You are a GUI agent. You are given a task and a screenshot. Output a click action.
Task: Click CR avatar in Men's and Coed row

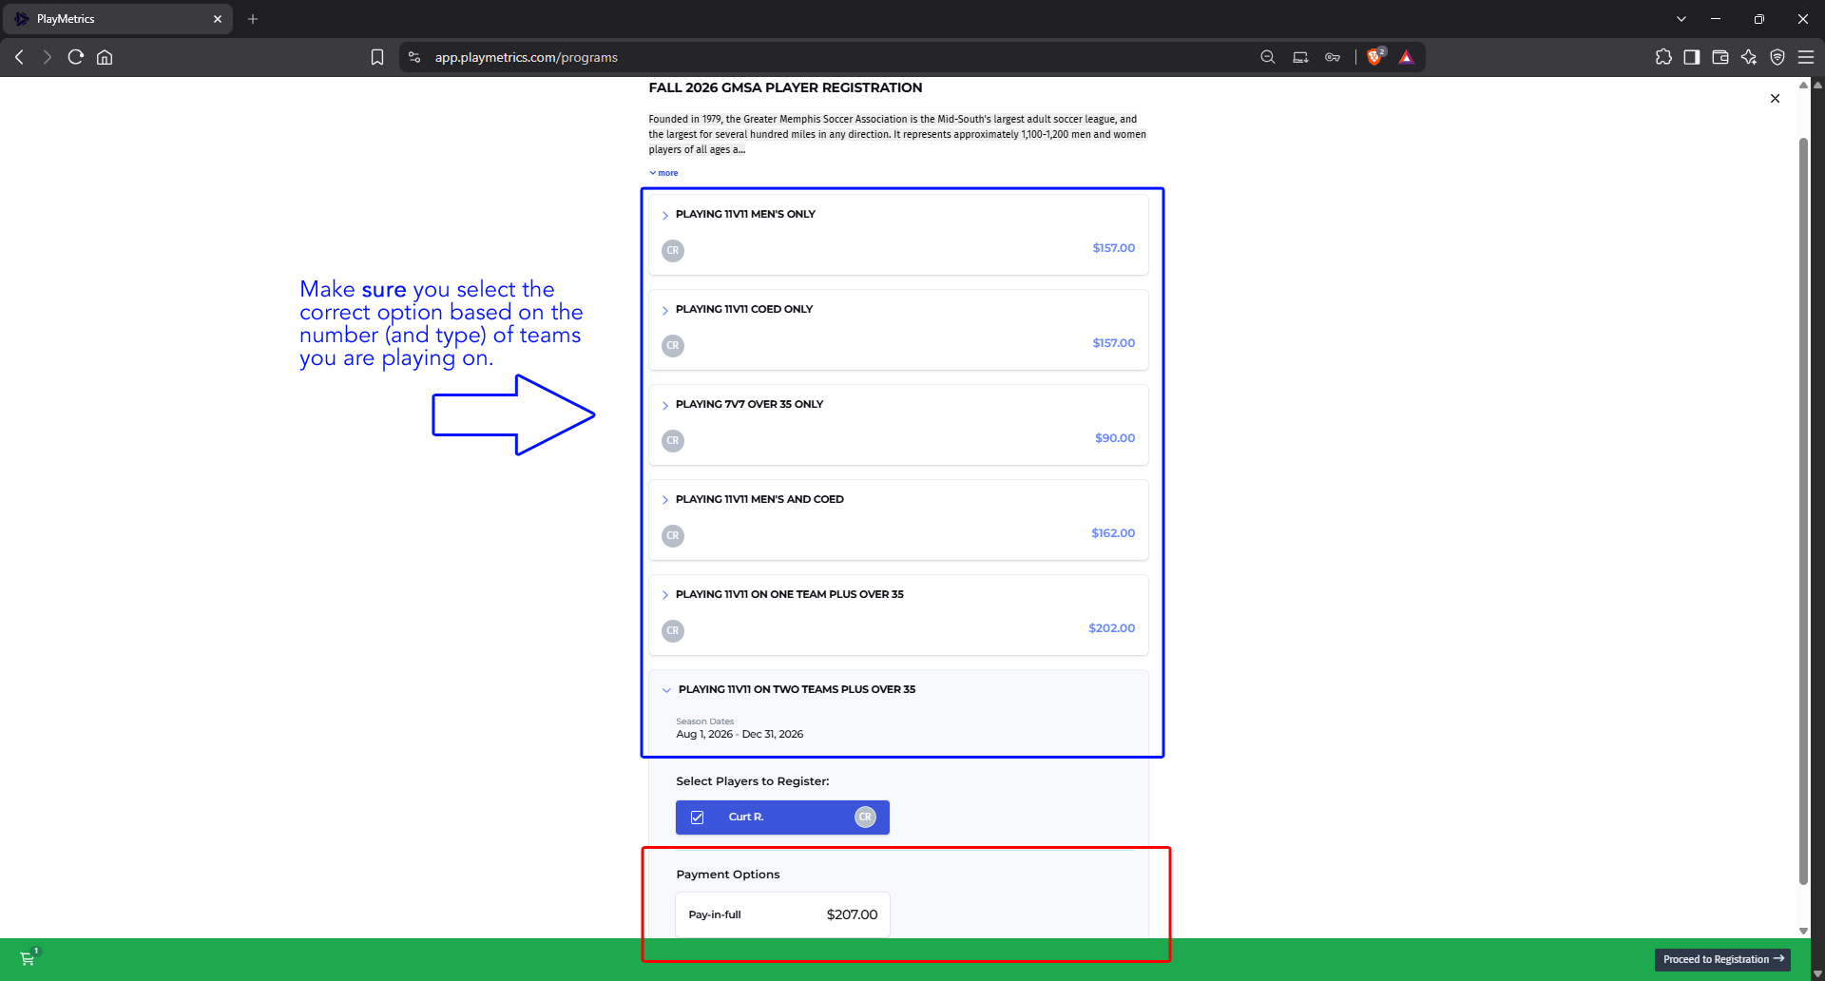[x=673, y=536]
